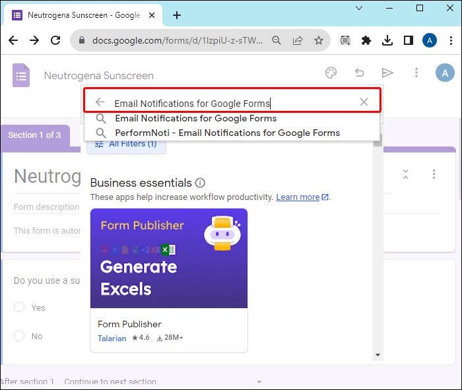Open the browser downloads
Image resolution: width=462 pixels, height=390 pixels.
(387, 40)
